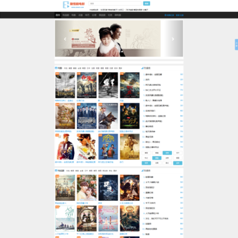
Task: Click the viewing history link at right of the navigation bar
Action: click(x=169, y=15)
